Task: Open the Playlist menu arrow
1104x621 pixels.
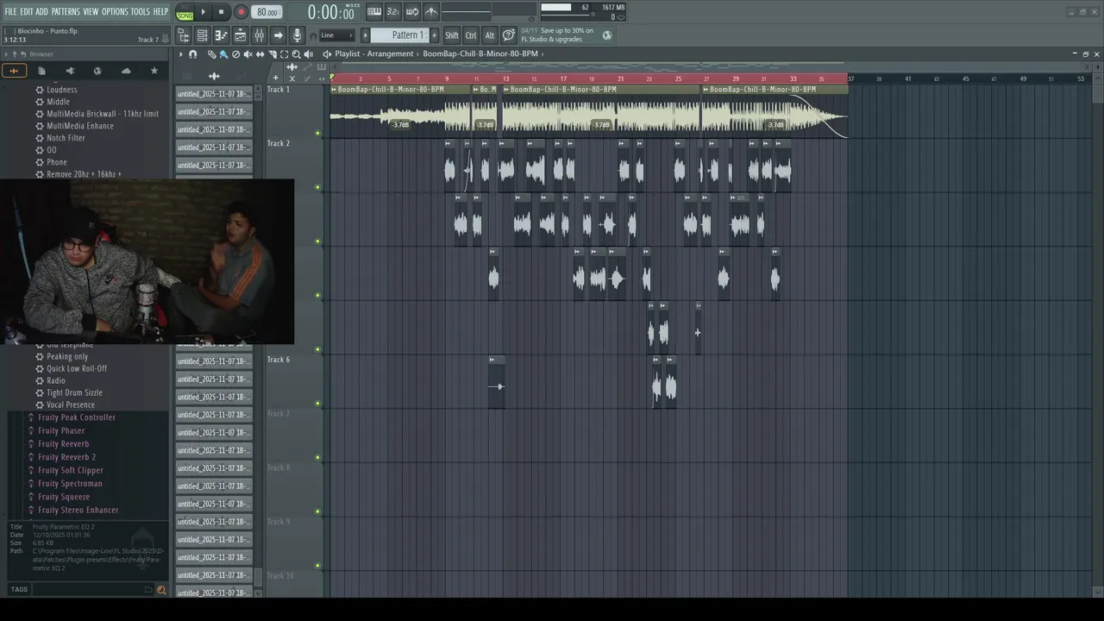Action: pos(180,54)
